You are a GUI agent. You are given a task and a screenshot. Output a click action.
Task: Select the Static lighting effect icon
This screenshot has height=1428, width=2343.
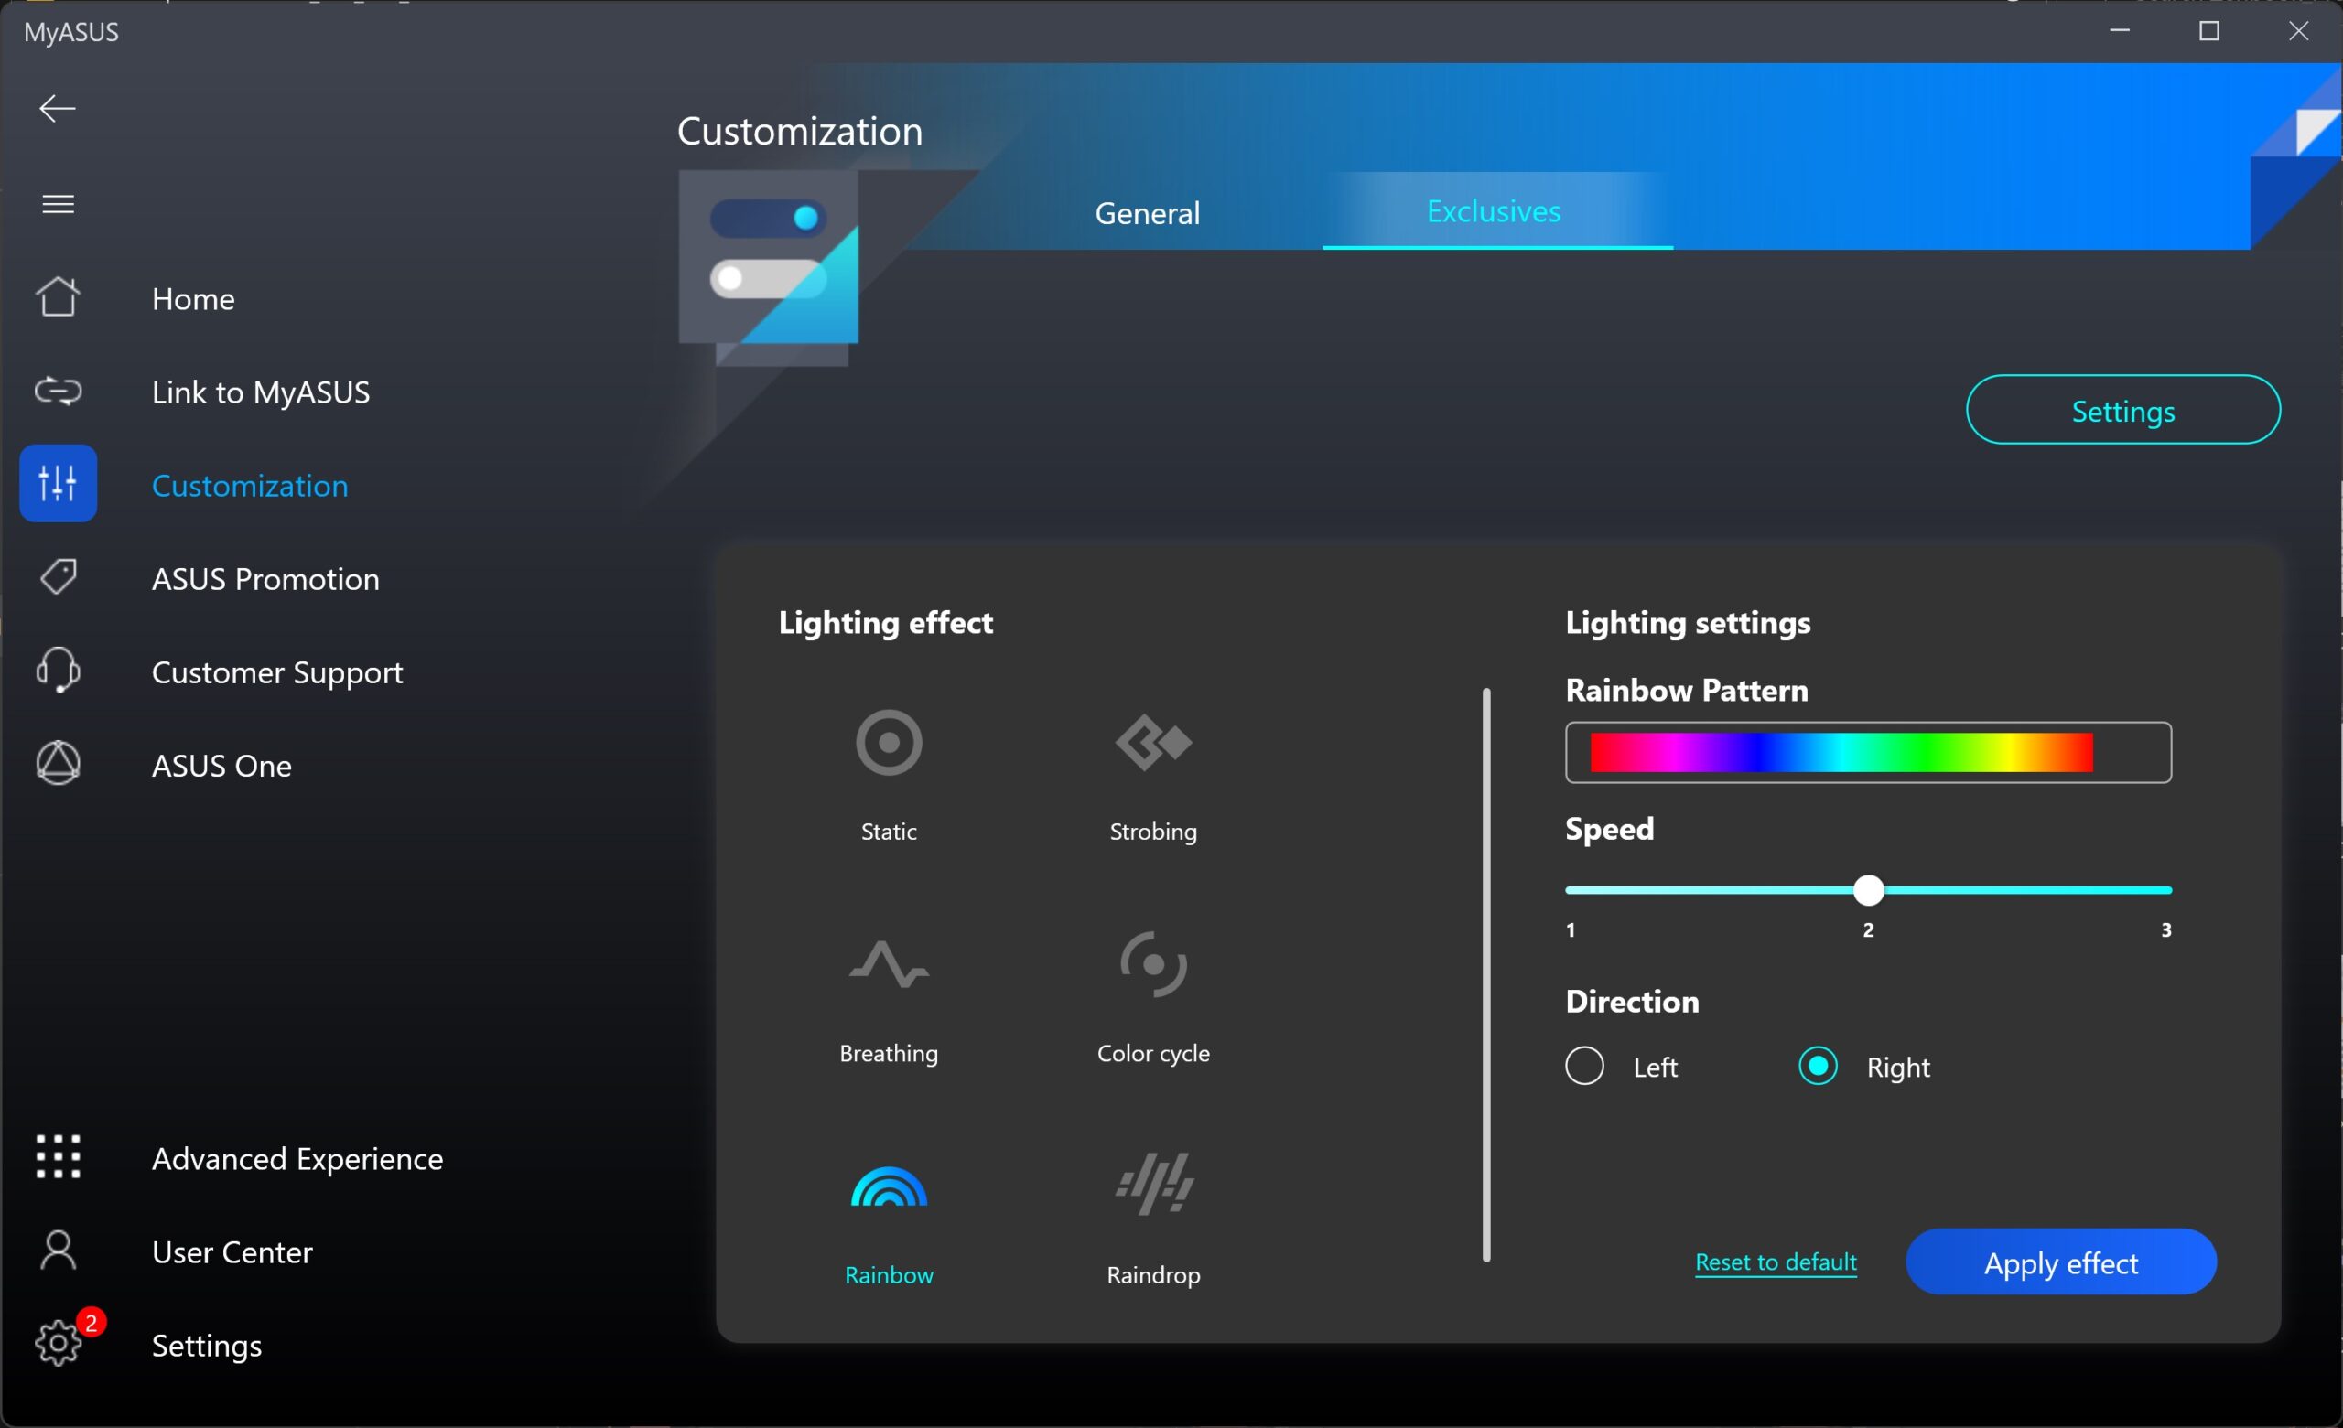click(888, 743)
